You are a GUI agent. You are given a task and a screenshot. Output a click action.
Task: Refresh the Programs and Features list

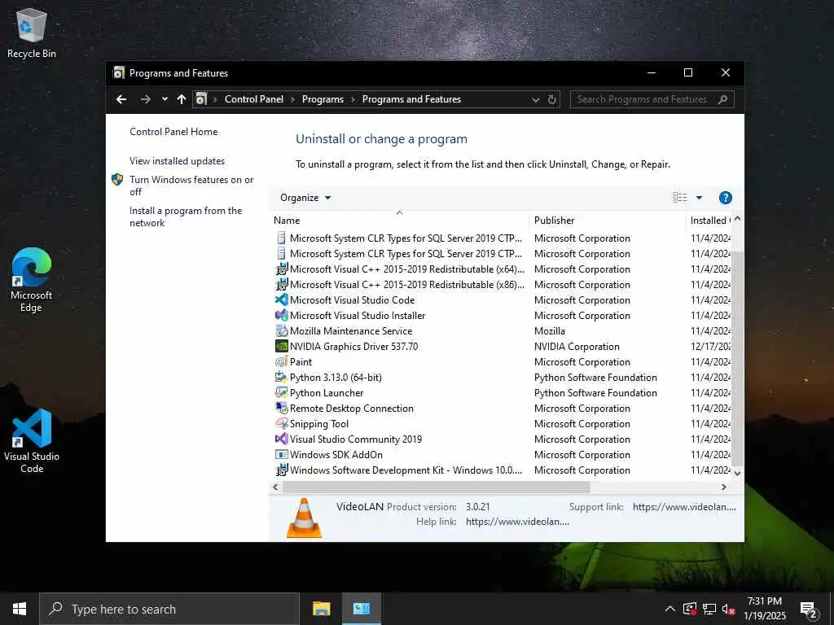click(x=551, y=99)
